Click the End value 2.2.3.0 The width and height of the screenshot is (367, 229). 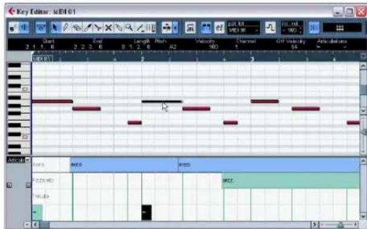(88, 47)
